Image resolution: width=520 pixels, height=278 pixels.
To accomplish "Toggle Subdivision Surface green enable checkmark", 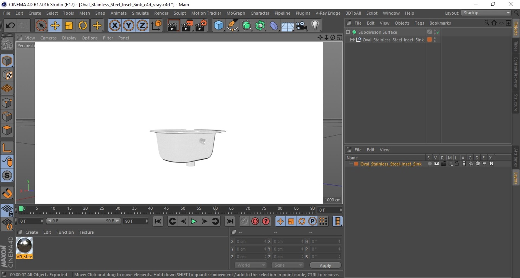I will (438, 32).
